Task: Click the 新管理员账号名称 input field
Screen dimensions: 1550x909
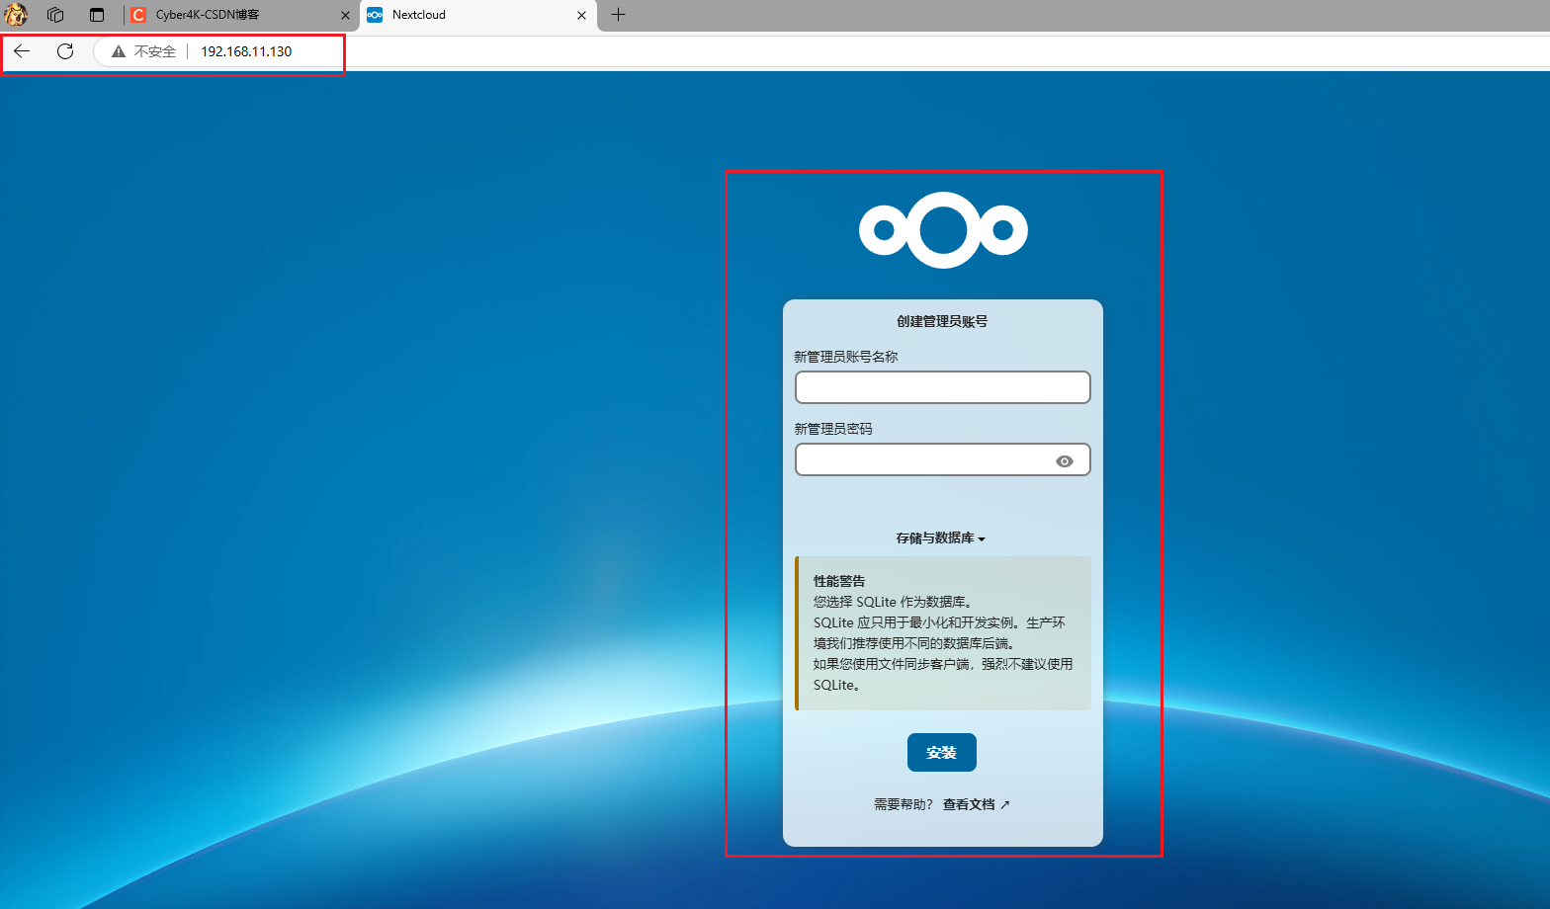Action: [x=943, y=387]
